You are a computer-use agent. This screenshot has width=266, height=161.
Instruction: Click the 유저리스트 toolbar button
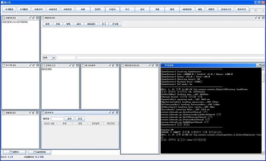(226, 10)
